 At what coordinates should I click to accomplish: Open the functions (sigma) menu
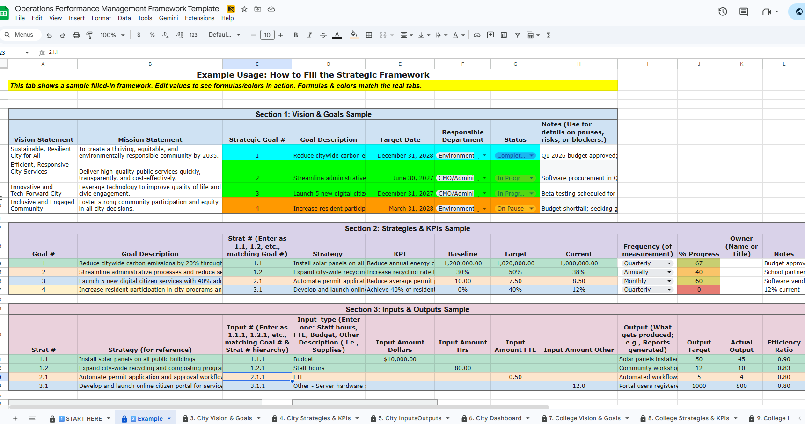[x=548, y=35]
